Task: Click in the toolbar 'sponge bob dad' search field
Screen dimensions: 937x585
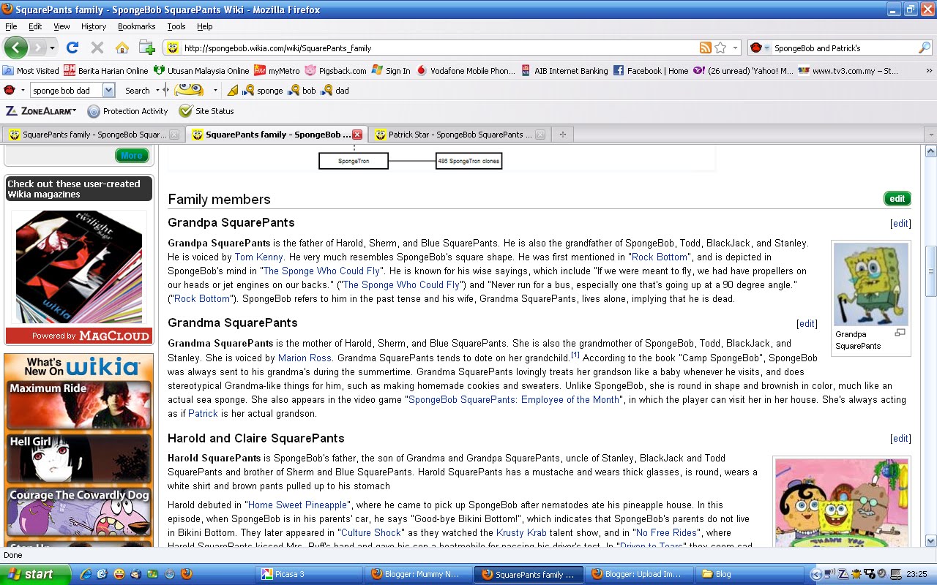Action: [x=66, y=91]
